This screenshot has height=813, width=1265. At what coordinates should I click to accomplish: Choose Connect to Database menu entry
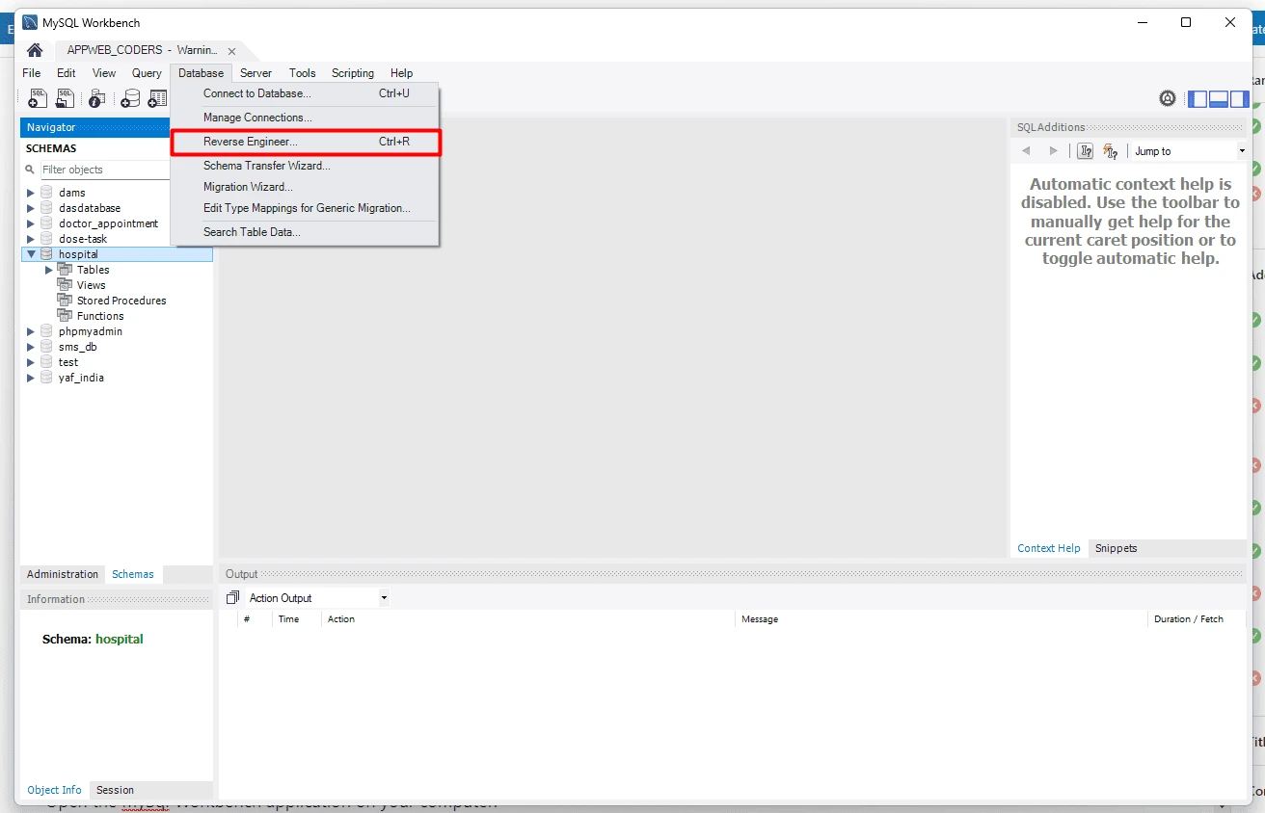(306, 93)
